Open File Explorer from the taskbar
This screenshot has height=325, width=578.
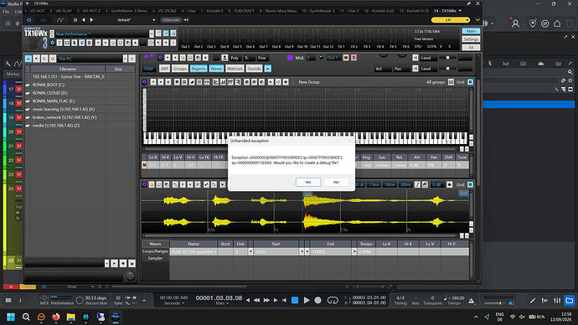coord(70,317)
